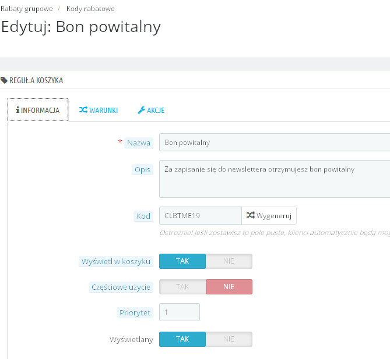This screenshot has width=390, height=359.
Task: Click the shuffle icon in Wygeneruj button
Action: pos(251,215)
